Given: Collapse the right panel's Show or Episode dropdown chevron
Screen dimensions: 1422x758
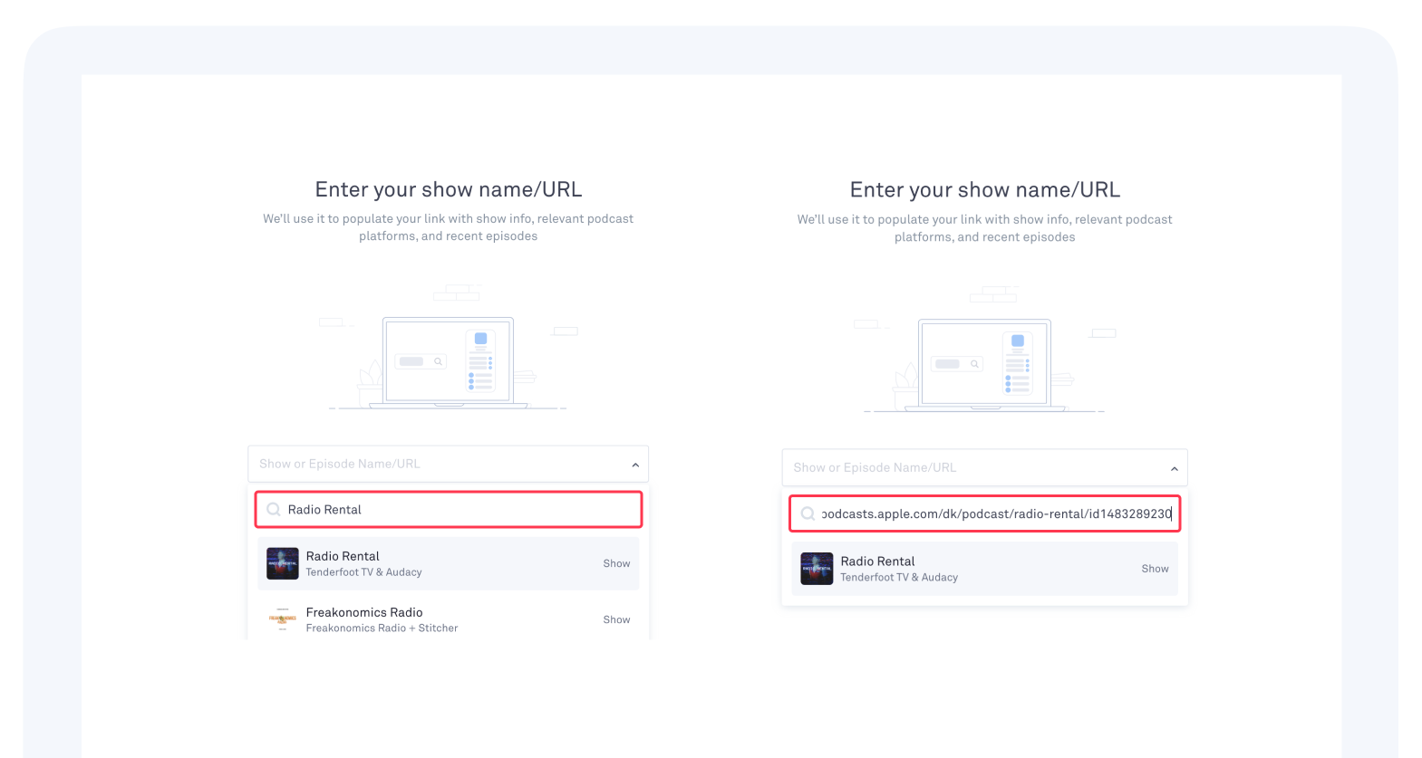Looking at the screenshot, I should 1174,468.
